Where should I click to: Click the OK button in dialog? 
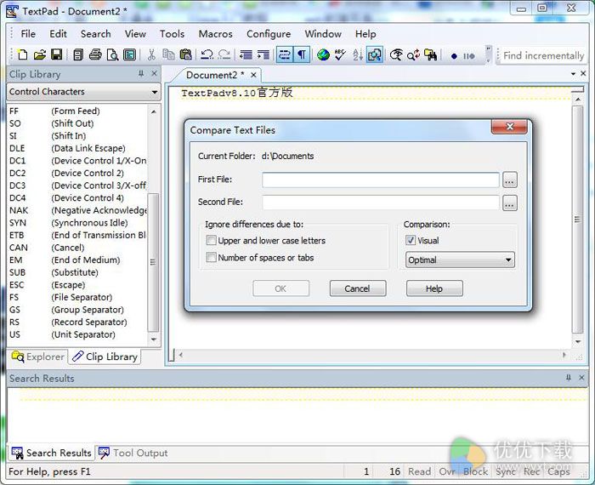280,288
